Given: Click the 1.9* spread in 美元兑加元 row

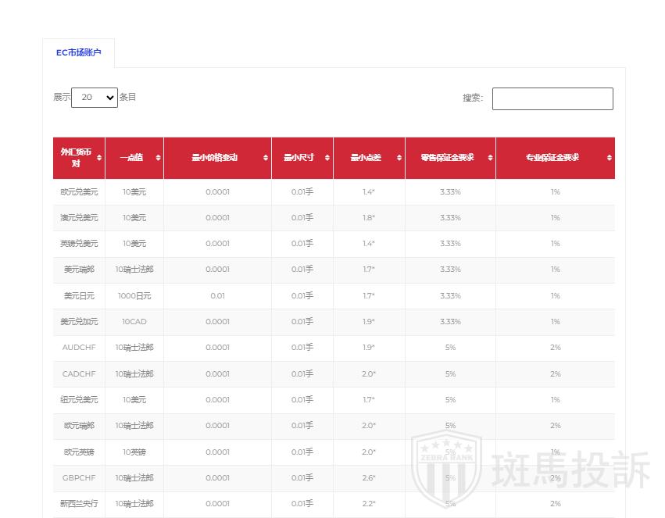Looking at the screenshot, I should pyautogui.click(x=369, y=322).
